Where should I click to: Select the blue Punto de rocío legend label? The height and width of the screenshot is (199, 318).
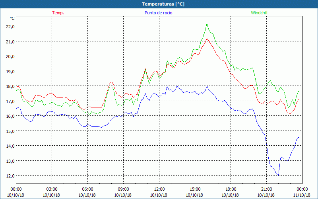158,13
